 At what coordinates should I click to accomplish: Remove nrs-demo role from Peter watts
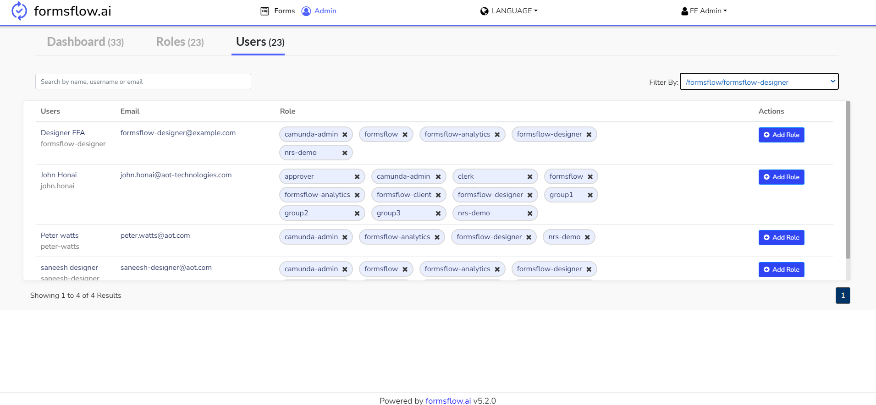click(x=587, y=237)
